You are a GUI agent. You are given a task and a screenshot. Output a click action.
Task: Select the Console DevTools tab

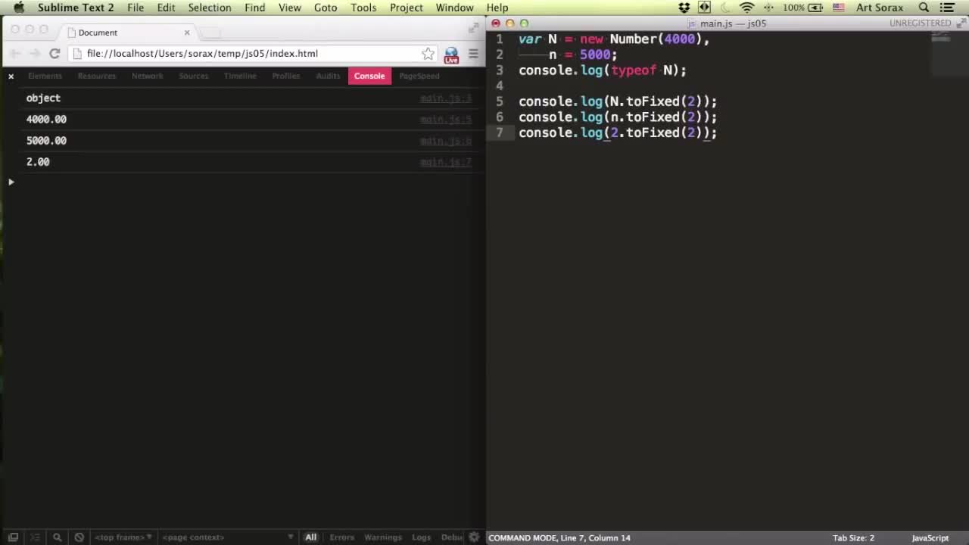click(369, 76)
